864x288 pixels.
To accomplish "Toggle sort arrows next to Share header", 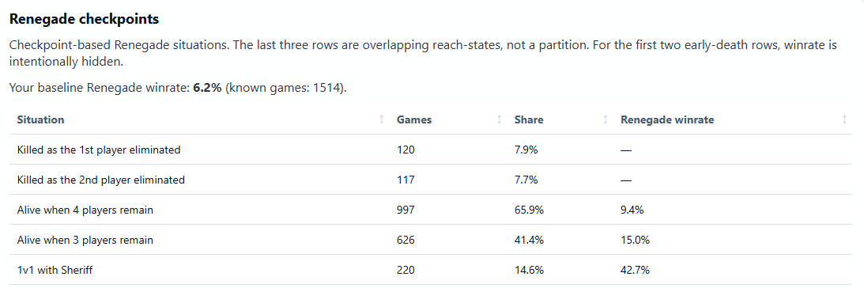I will point(605,119).
